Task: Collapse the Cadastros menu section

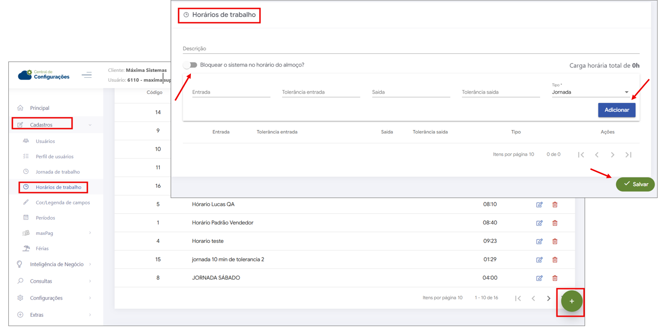Action: pos(90,125)
